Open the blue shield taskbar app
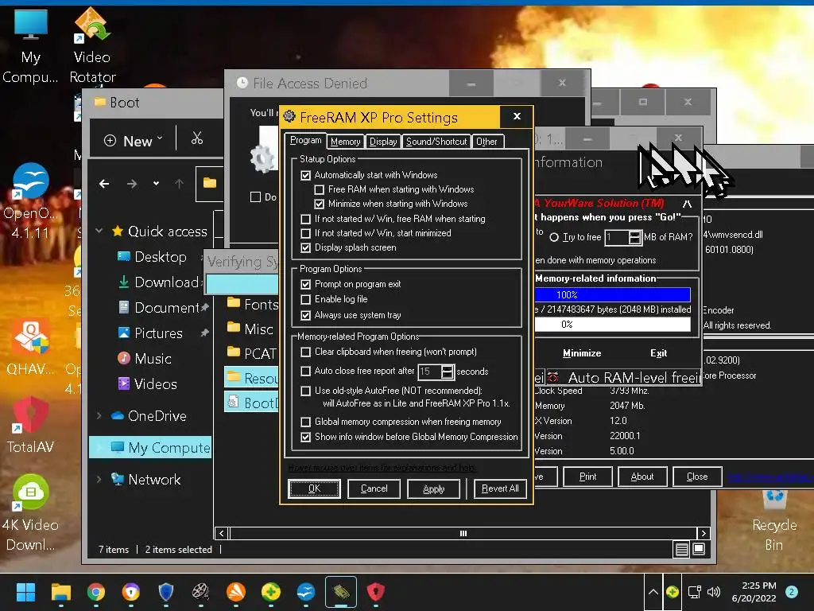 tap(165, 592)
